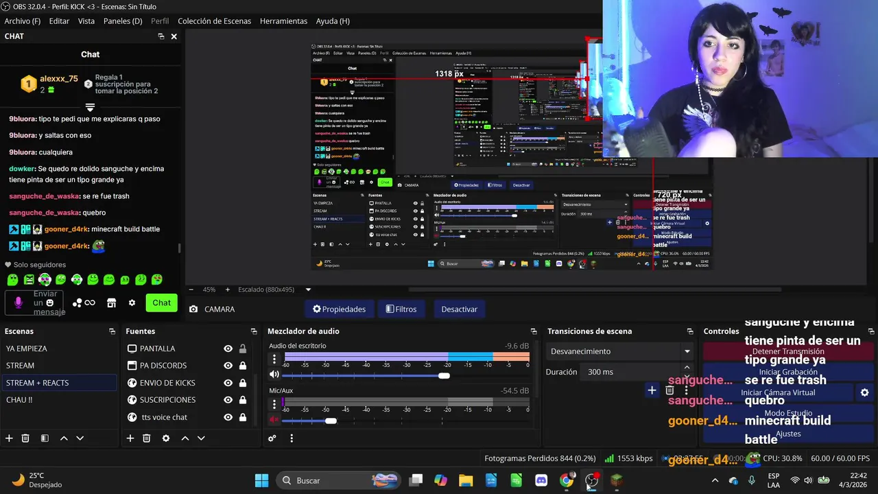Delete selected source with trash icon

pos(147,438)
